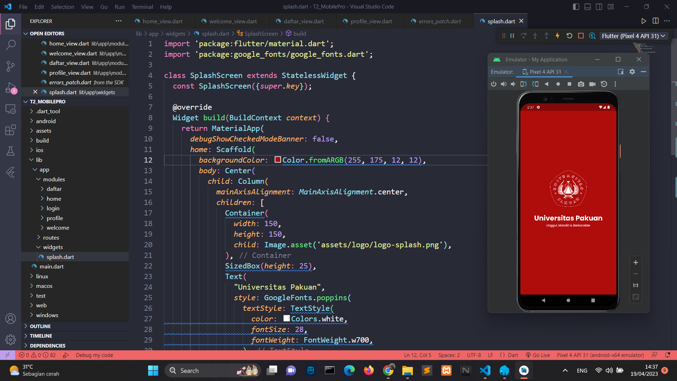
Task: Open the Flutter sidebar icon
Action: point(11,172)
